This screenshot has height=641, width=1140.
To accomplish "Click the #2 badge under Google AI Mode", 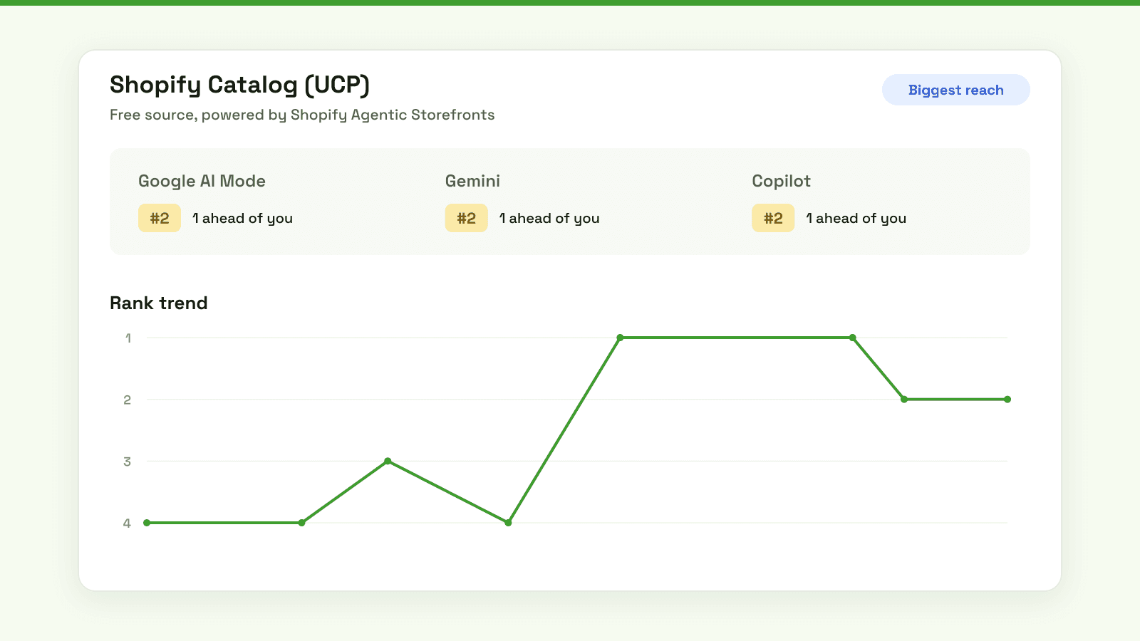I will (x=160, y=218).
